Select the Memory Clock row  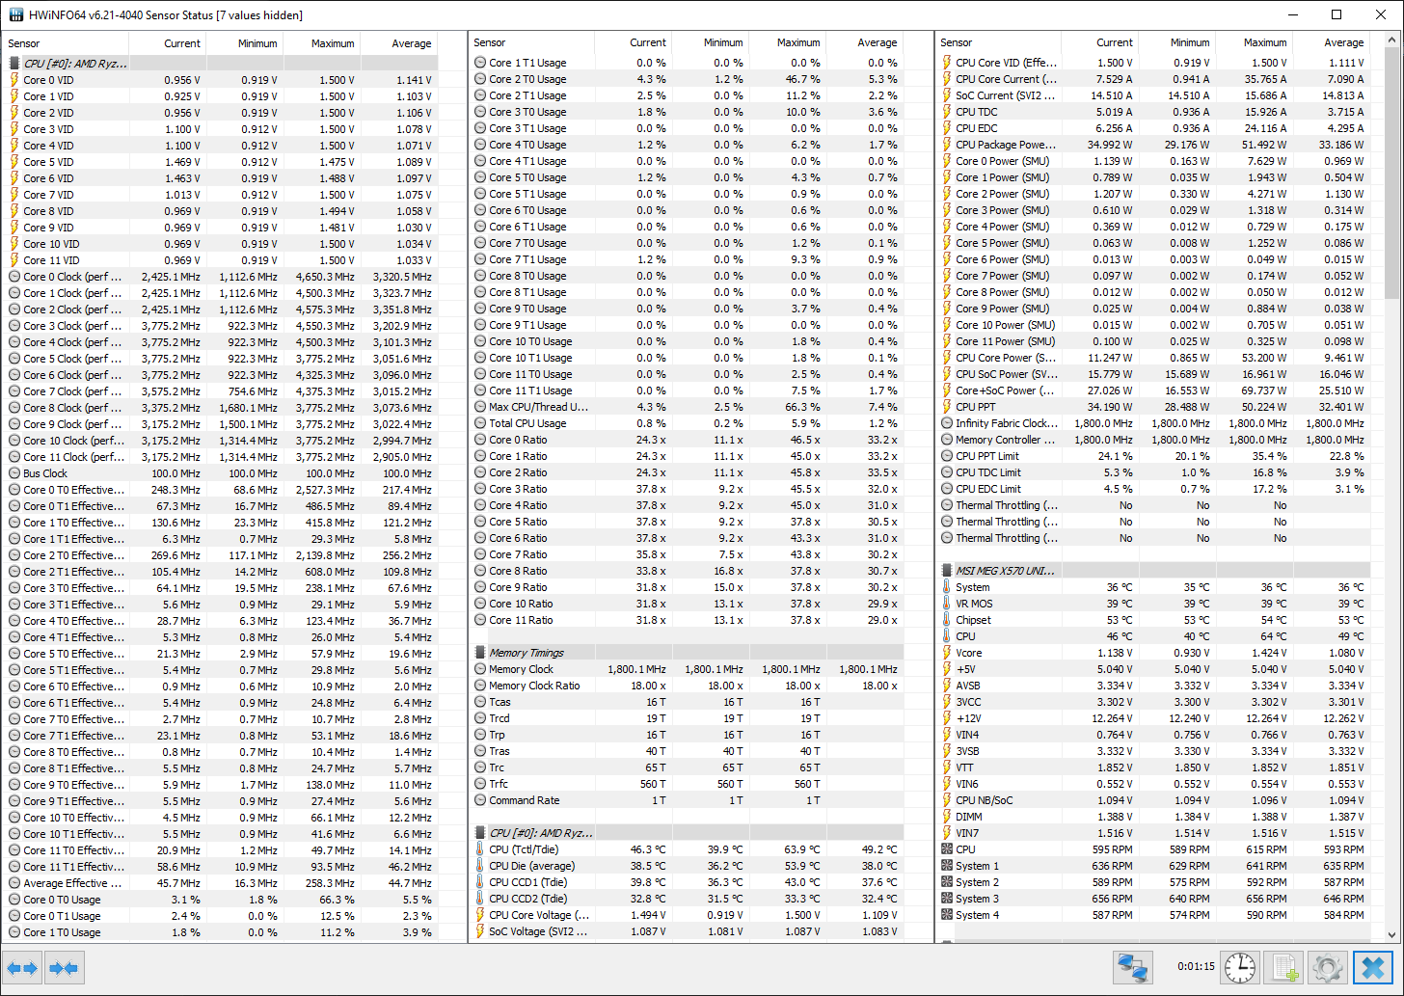pyautogui.click(x=688, y=669)
